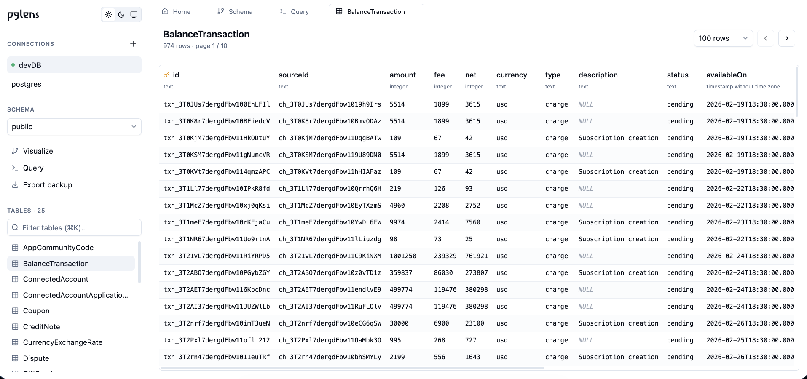
Task: Switch to the Home tab
Action: point(176,12)
